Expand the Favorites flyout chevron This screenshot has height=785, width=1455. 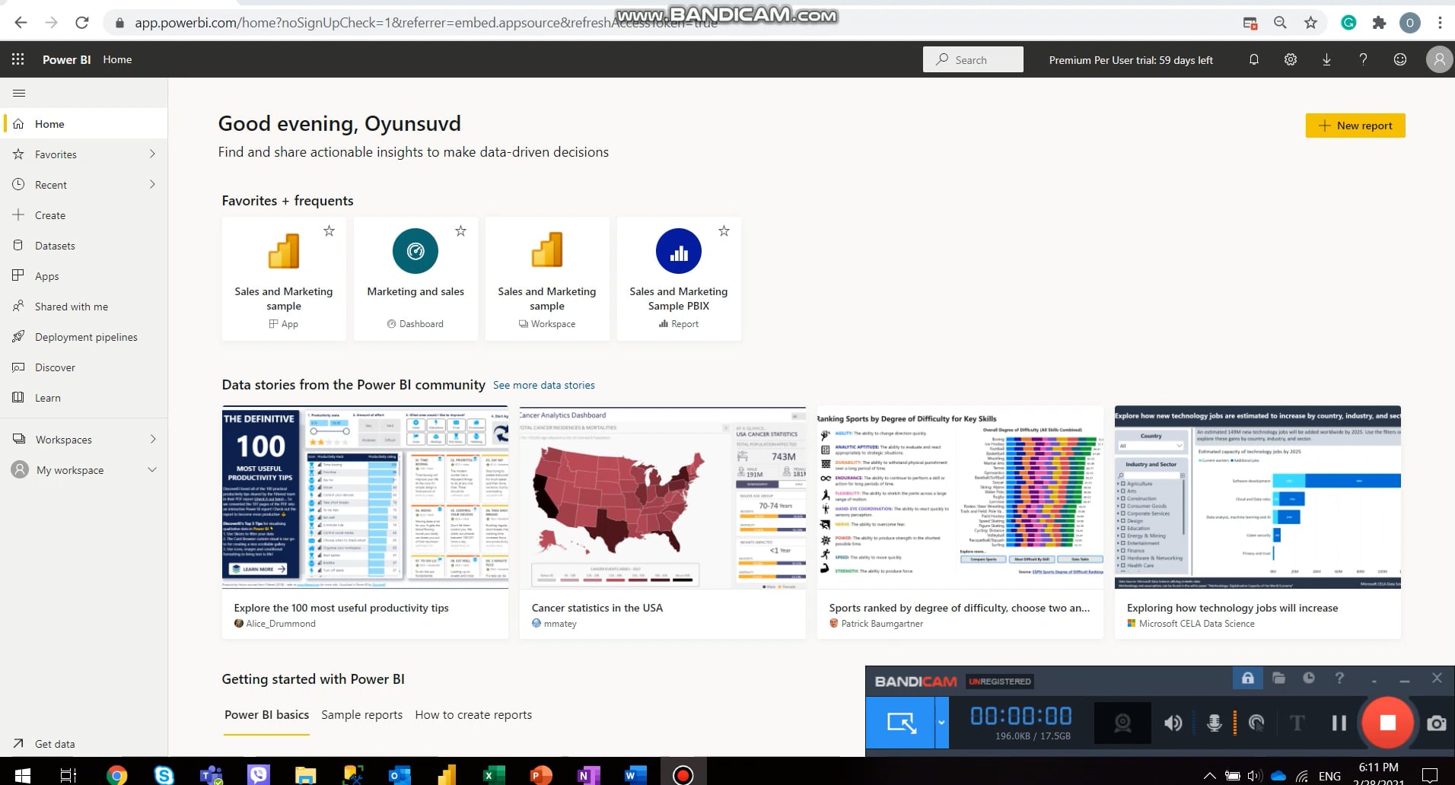pyautogui.click(x=152, y=154)
